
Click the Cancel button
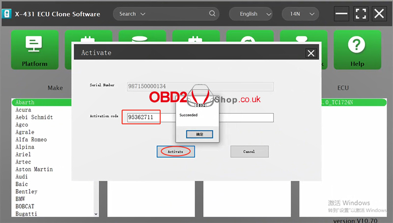pos(250,152)
